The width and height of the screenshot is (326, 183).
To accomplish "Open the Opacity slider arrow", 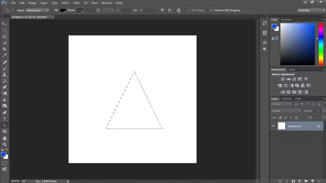I will [x=324, y=111].
